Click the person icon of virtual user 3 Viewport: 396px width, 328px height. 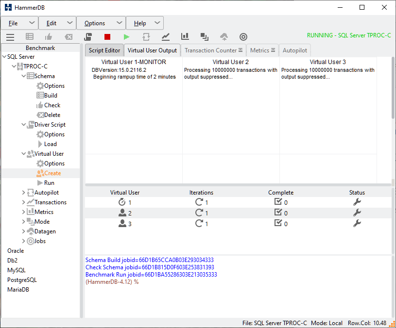click(122, 223)
